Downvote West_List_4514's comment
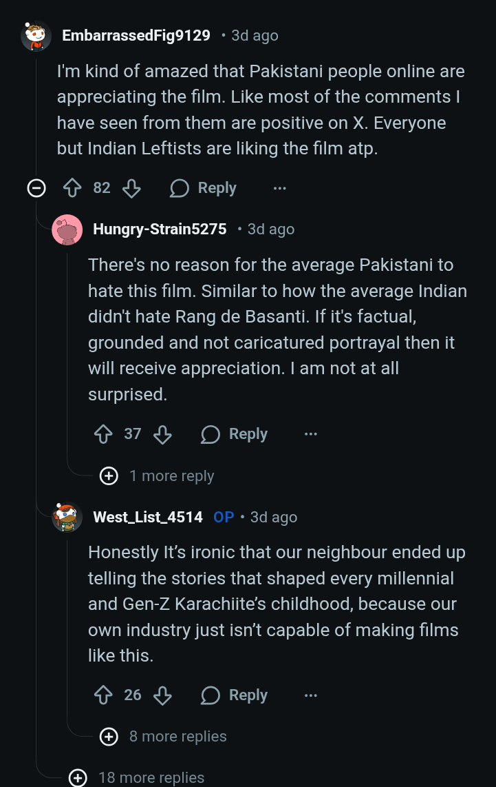Viewport: 496px width, 787px height. point(162,695)
